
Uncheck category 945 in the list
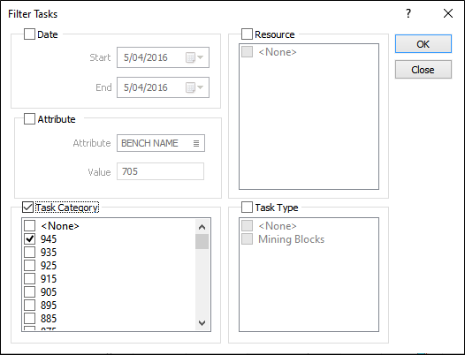click(30, 238)
